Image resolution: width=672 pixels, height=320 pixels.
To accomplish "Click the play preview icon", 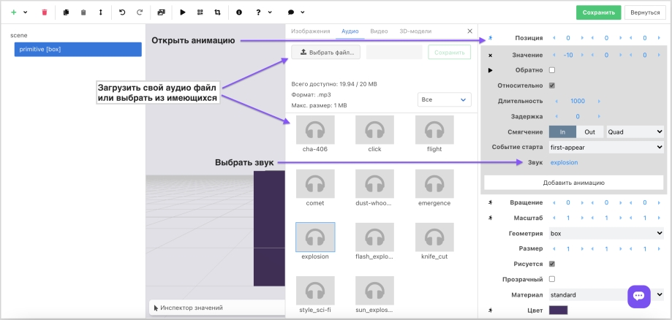I will tap(183, 12).
